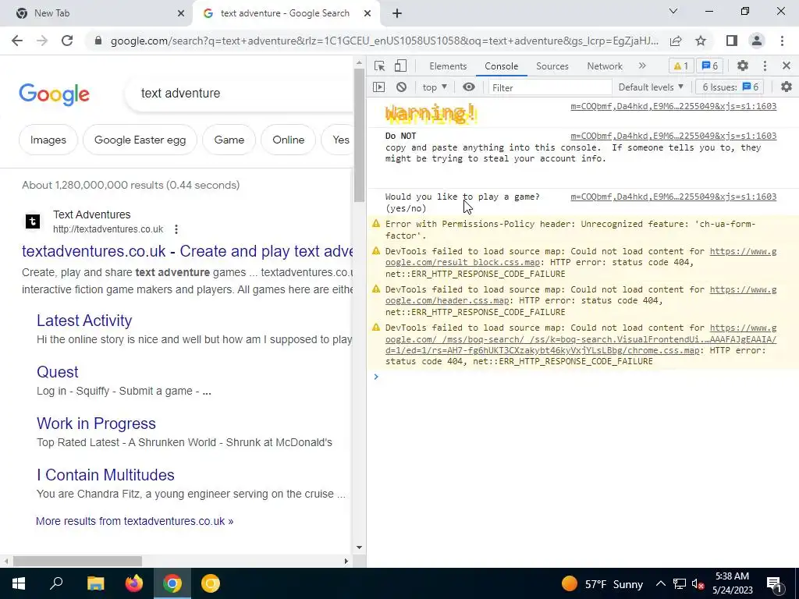Go back in browser history
Screen dimensions: 799x599
click(17, 41)
